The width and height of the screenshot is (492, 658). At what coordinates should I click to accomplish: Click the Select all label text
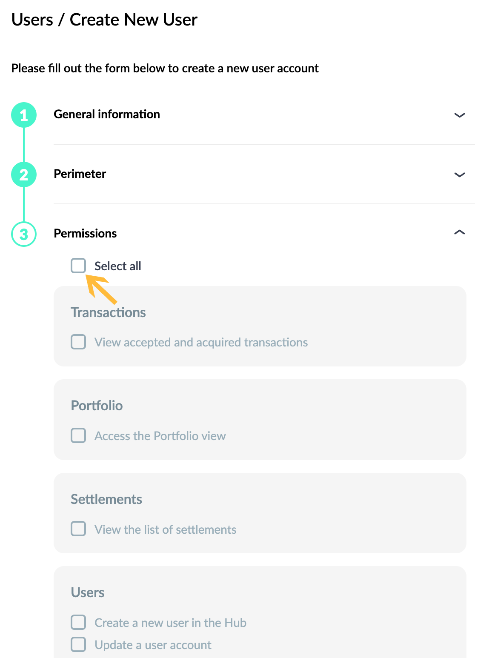118,266
